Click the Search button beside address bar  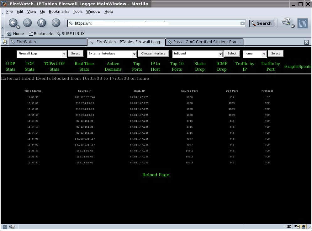(x=262, y=23)
